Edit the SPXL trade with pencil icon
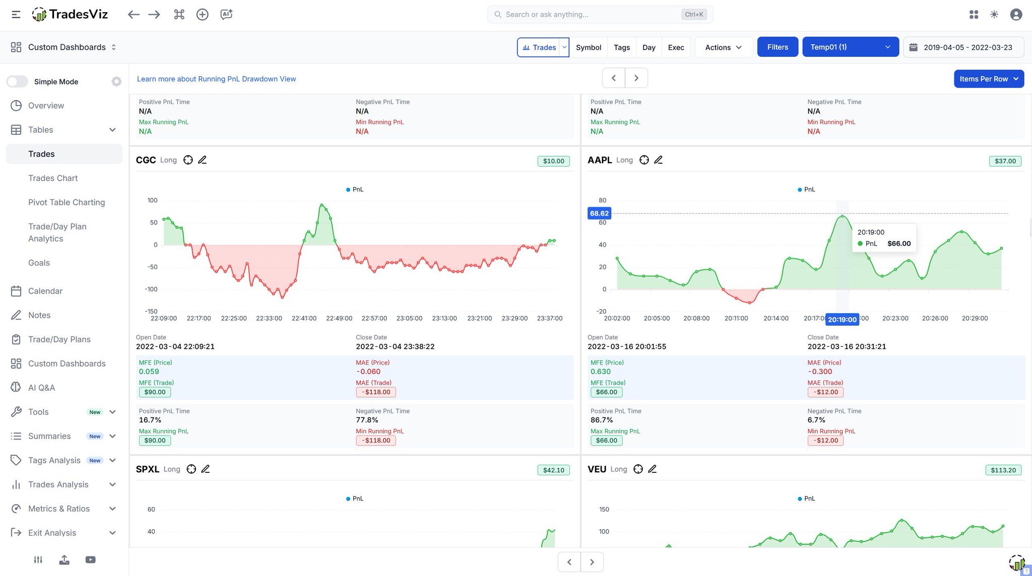The width and height of the screenshot is (1032, 576). tap(206, 469)
